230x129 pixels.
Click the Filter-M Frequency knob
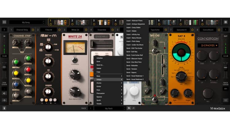tap(48, 61)
